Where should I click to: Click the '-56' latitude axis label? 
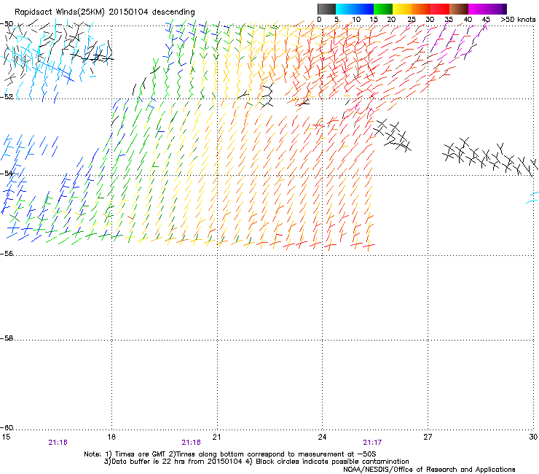7,254
